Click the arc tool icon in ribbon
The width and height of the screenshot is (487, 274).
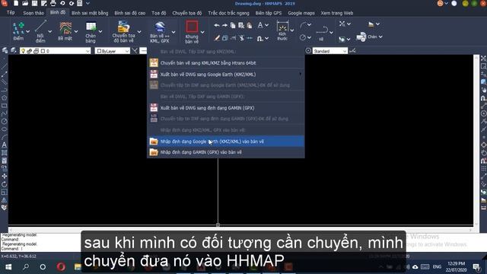click(x=303, y=25)
